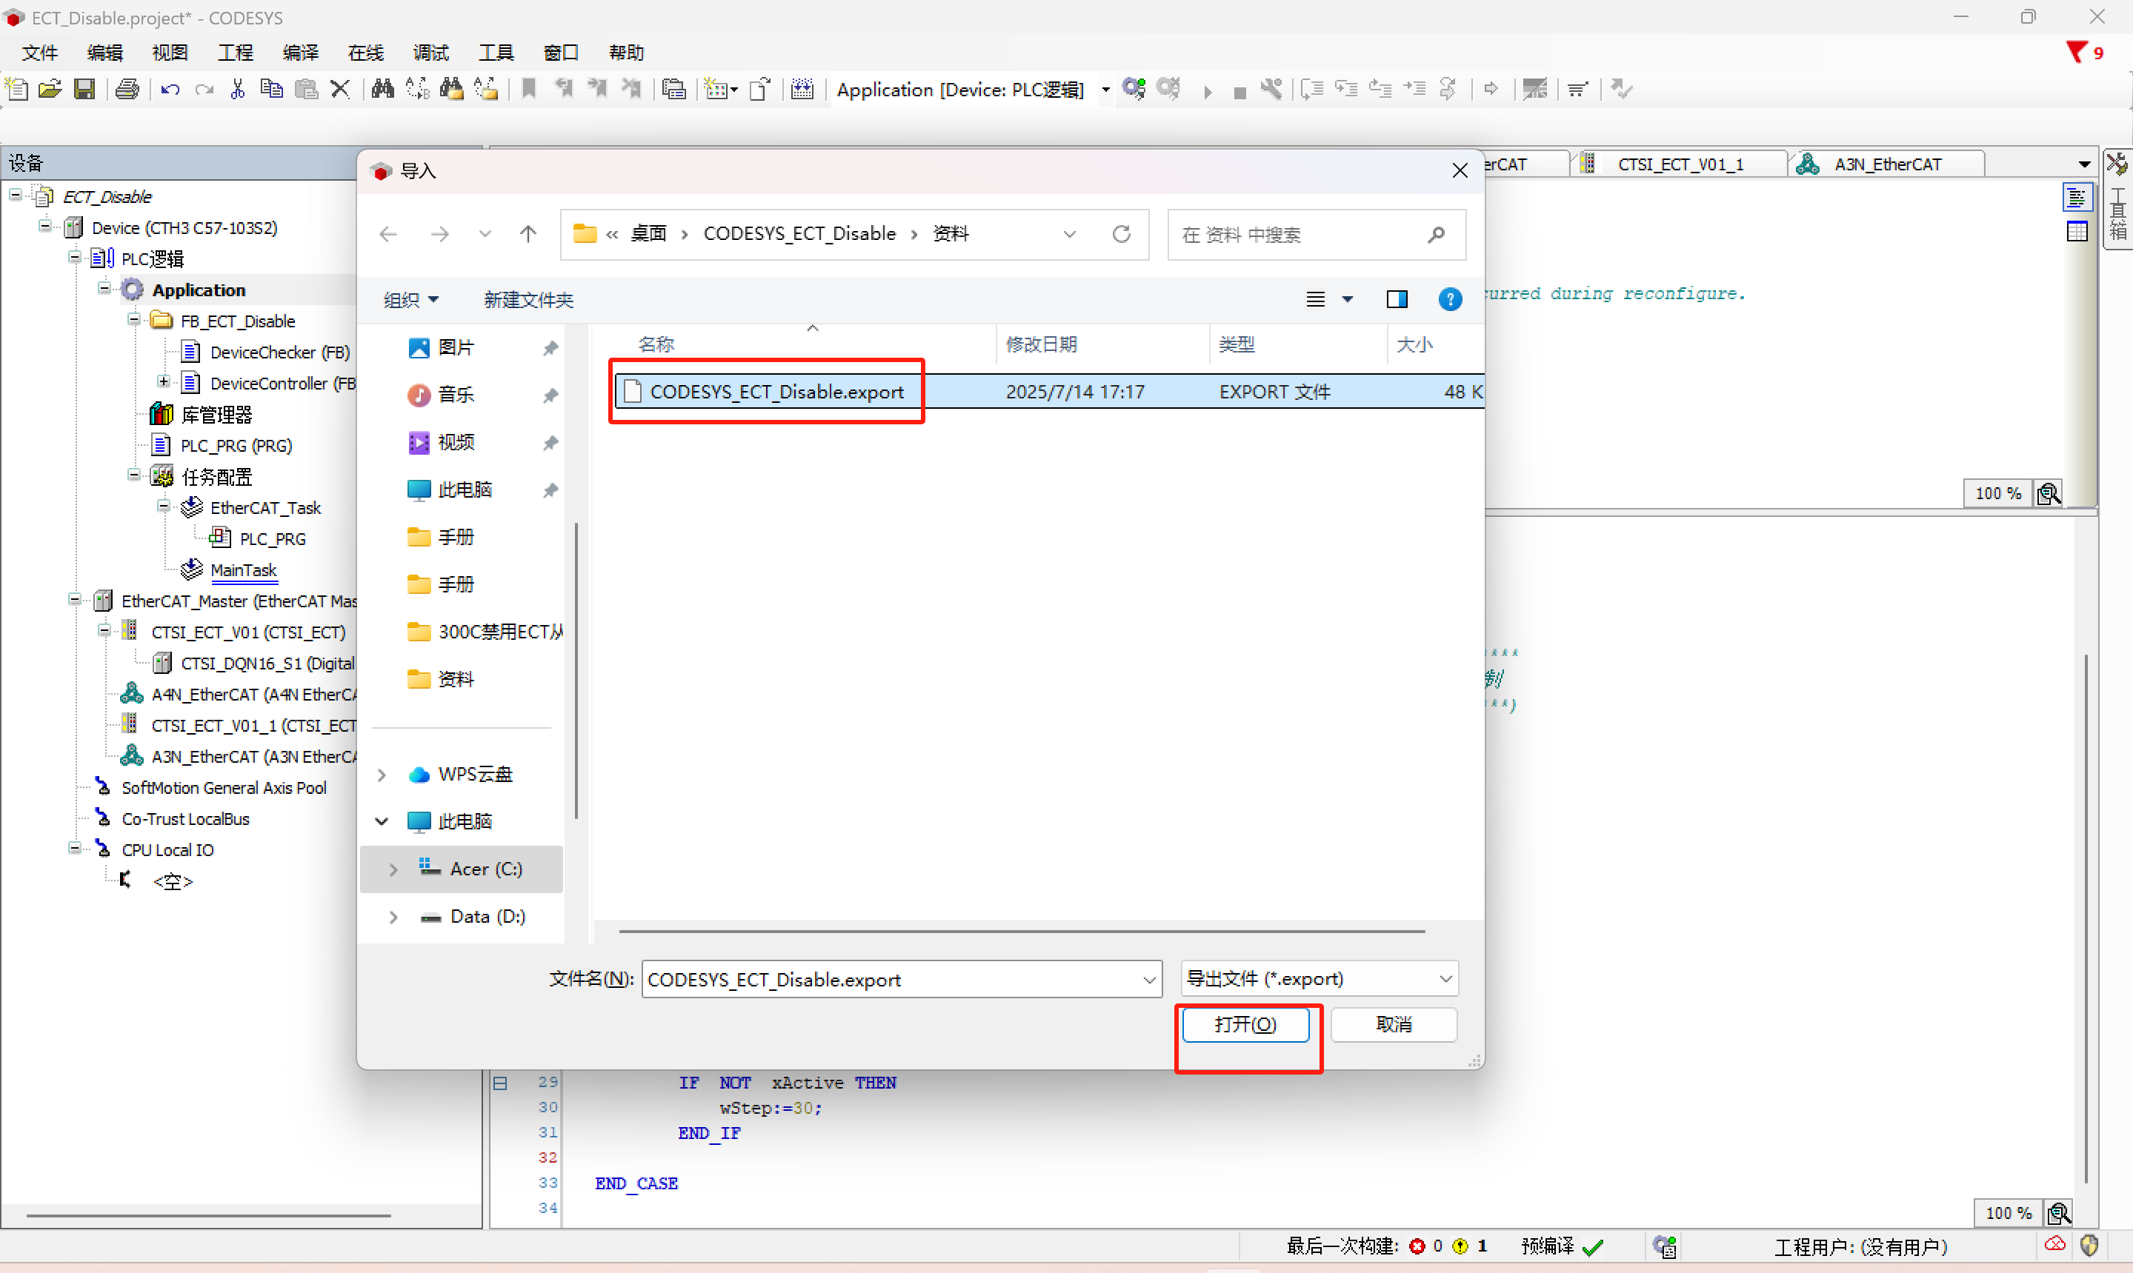
Task: Select the MainTask tree item
Action: (x=243, y=569)
